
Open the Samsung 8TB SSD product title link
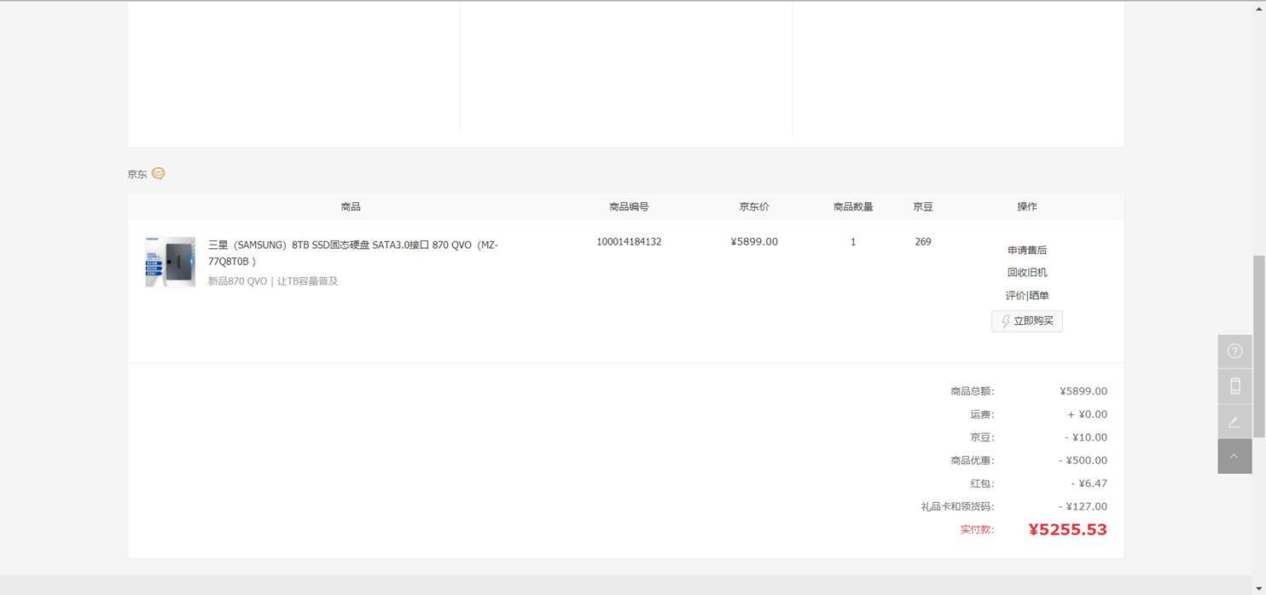coord(352,253)
